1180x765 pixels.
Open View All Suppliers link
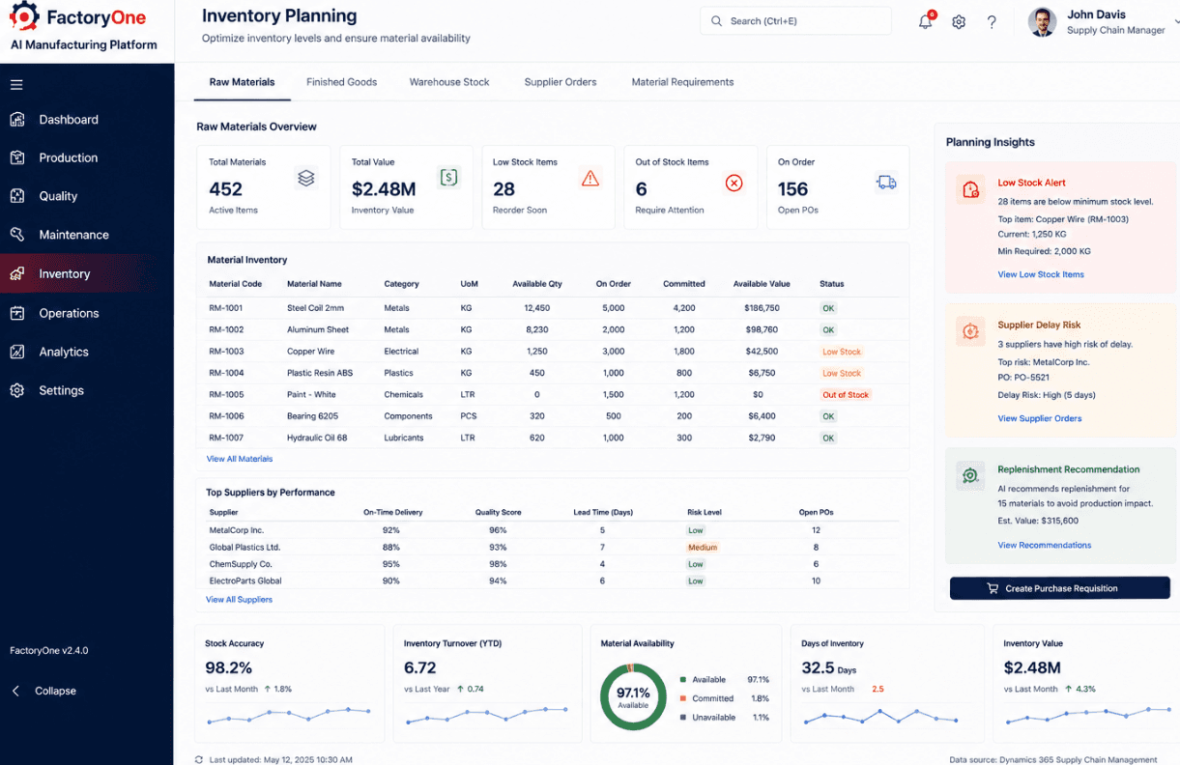point(239,600)
